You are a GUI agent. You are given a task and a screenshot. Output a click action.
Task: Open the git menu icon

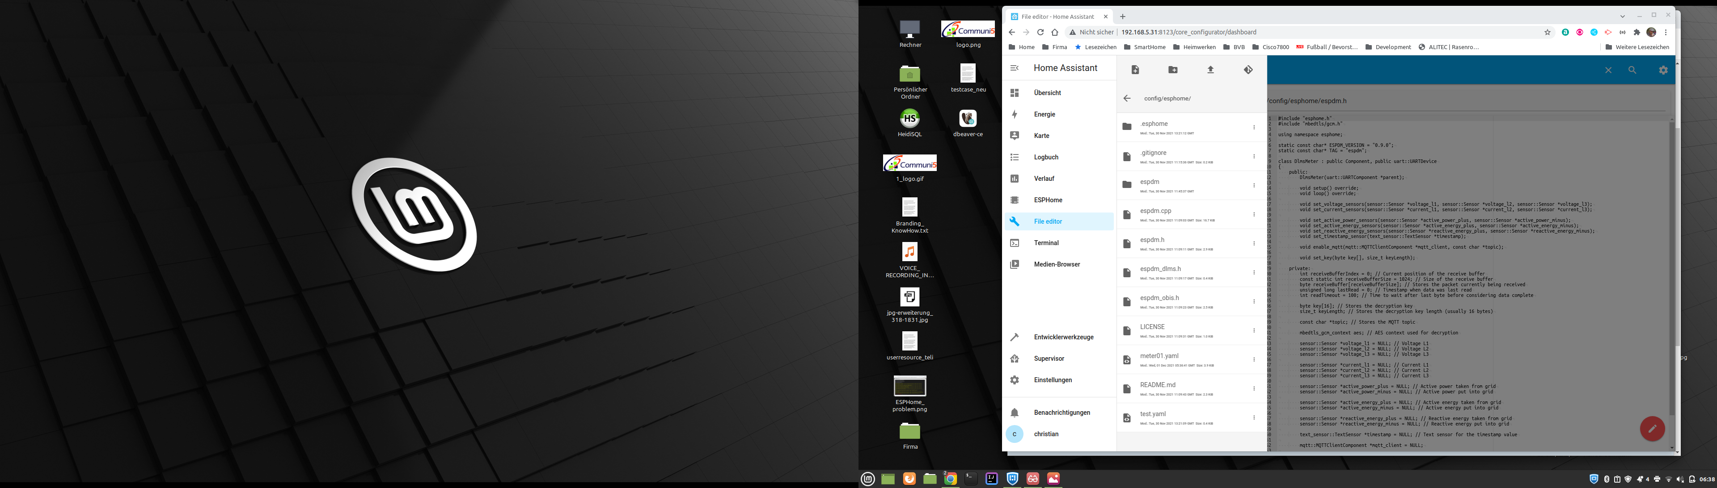click(1248, 70)
